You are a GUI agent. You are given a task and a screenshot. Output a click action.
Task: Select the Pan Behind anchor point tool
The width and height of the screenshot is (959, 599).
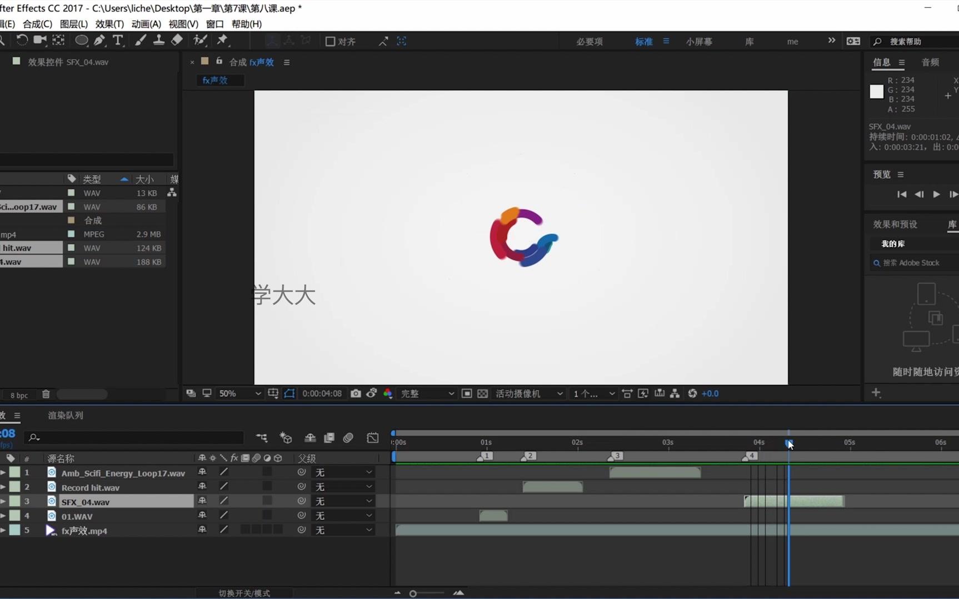click(58, 40)
